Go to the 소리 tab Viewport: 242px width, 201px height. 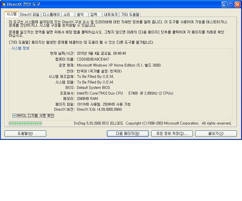67,14
